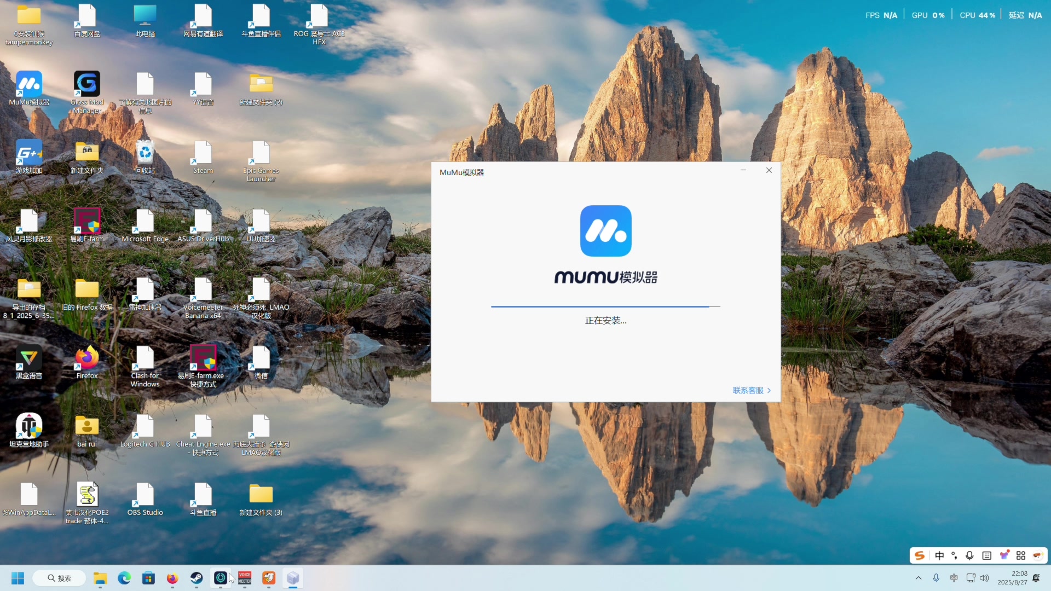This screenshot has height=591, width=1051.
Task: Select the Clash for Windows shortcut
Action: 145,367
